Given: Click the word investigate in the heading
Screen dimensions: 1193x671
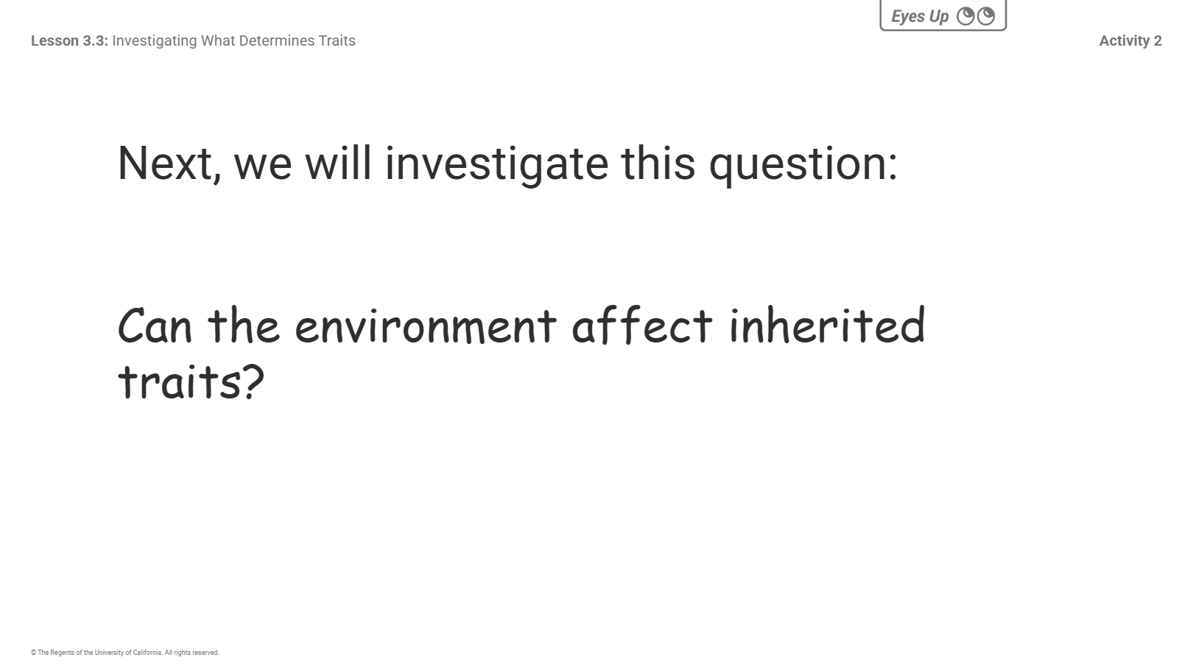Looking at the screenshot, I should (497, 164).
